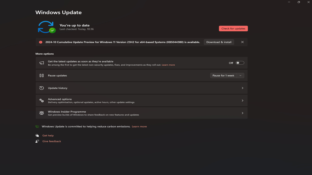Open Learn more about carbon emissions
Image resolution: width=312 pixels, height=175 pixels.
pyautogui.click(x=139, y=127)
